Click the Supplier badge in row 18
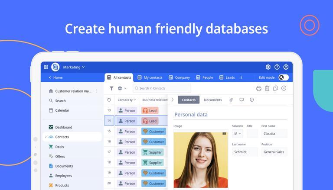333x190 pixels. click(153, 163)
